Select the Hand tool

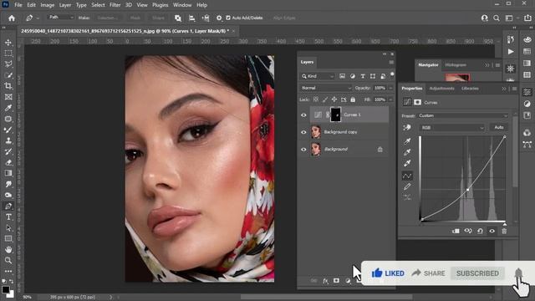click(8, 249)
